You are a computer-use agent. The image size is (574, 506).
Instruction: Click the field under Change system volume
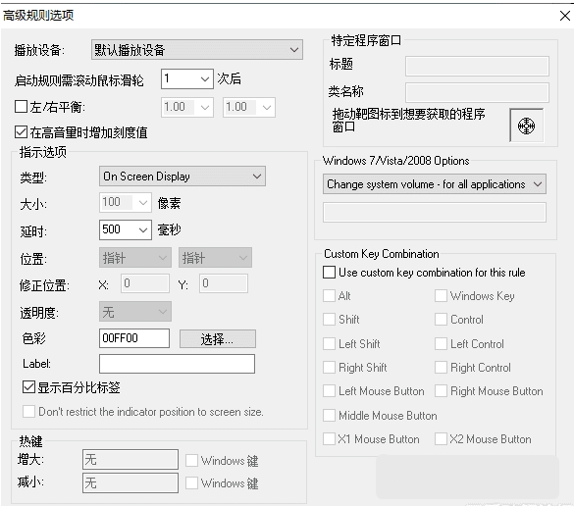[435, 212]
